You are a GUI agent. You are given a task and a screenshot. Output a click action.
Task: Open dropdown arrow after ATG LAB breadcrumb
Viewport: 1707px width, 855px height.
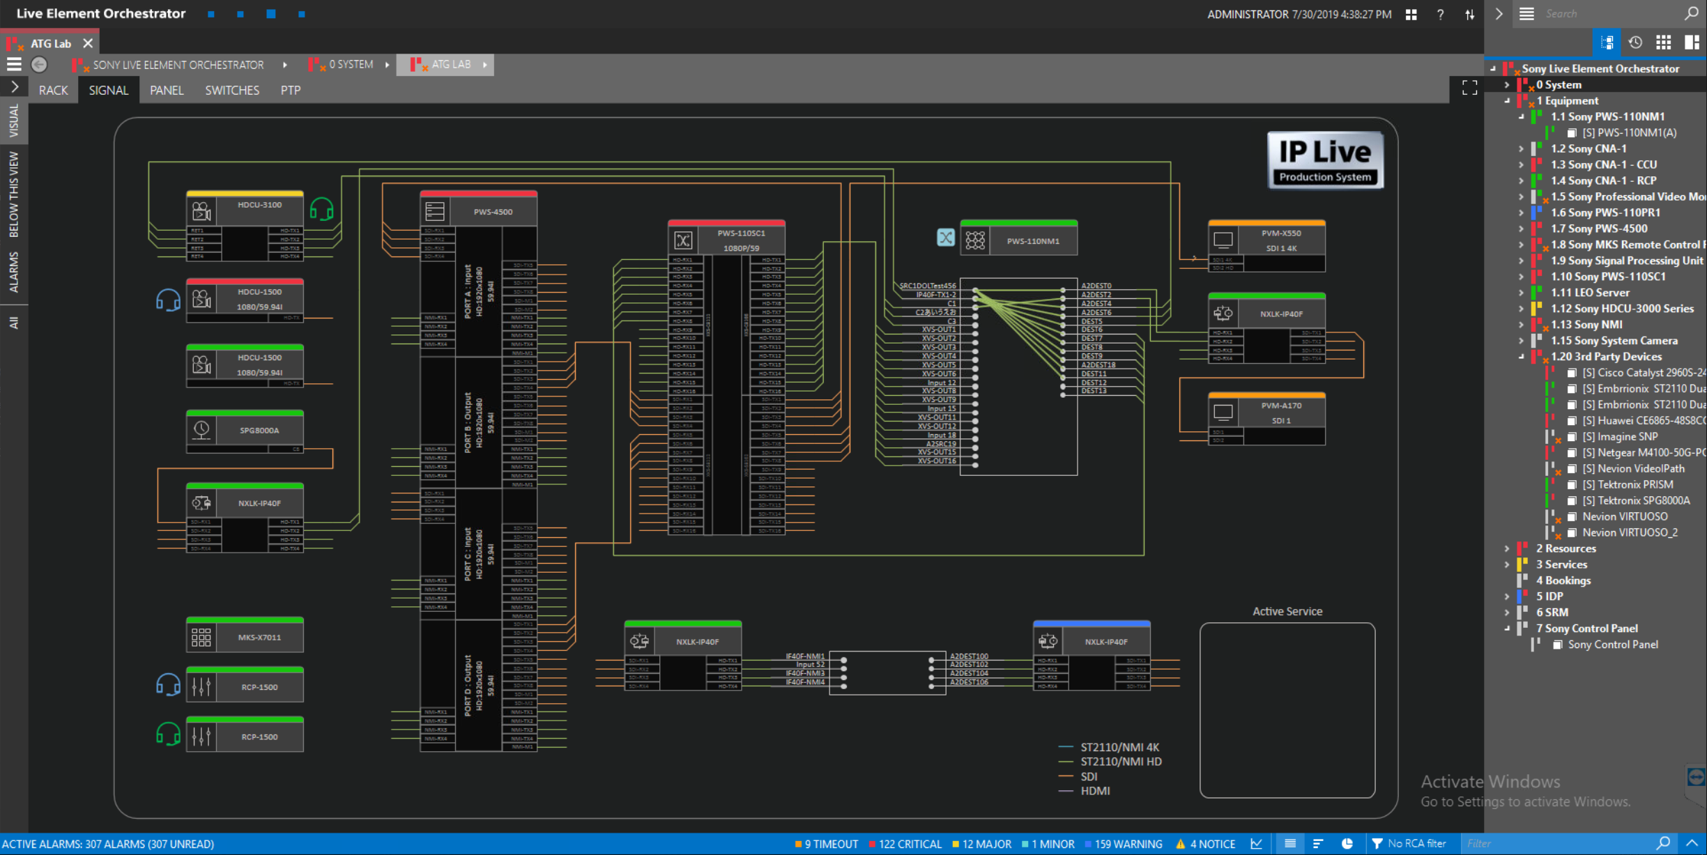pos(485,65)
